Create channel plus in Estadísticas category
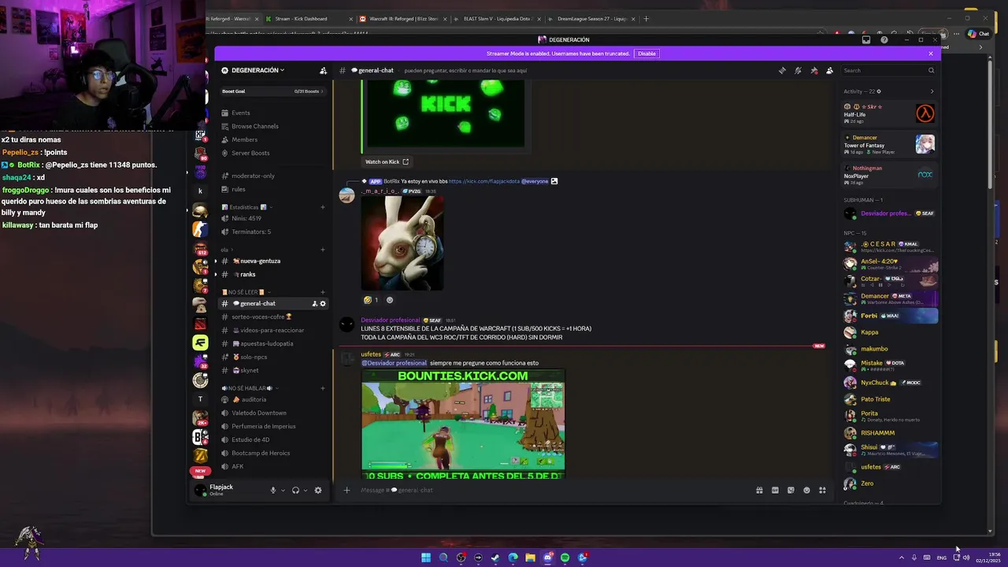 coord(323,207)
